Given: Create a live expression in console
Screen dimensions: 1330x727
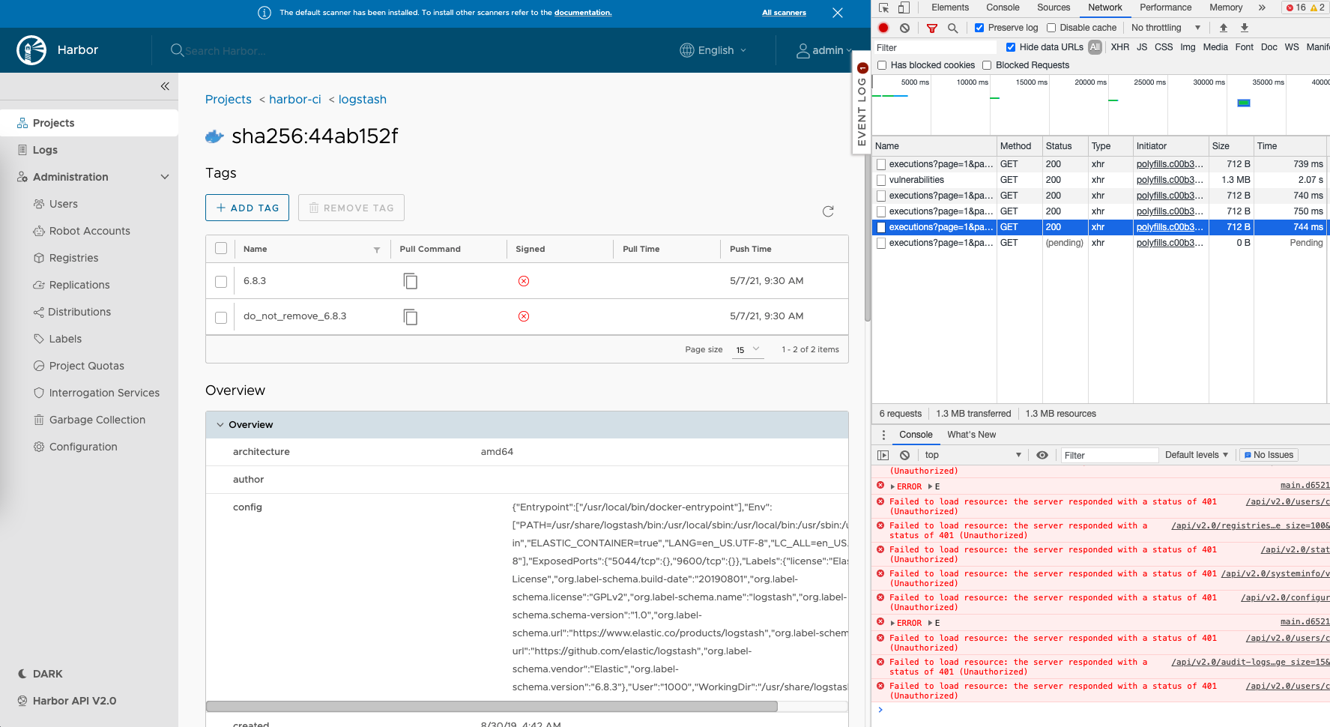Looking at the screenshot, I should tap(1042, 454).
